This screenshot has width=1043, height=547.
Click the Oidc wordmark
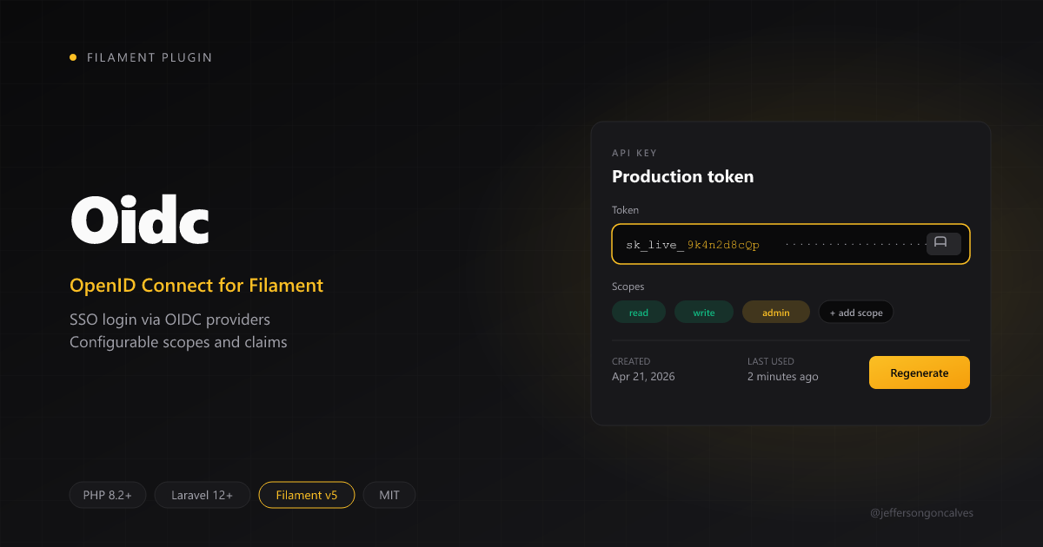(x=139, y=220)
